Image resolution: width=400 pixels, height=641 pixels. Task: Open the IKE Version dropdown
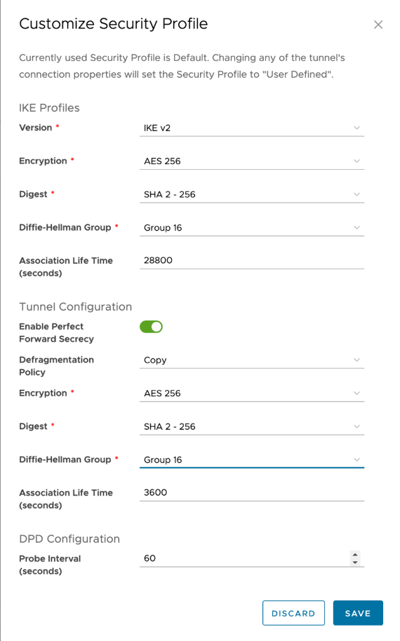click(x=251, y=128)
